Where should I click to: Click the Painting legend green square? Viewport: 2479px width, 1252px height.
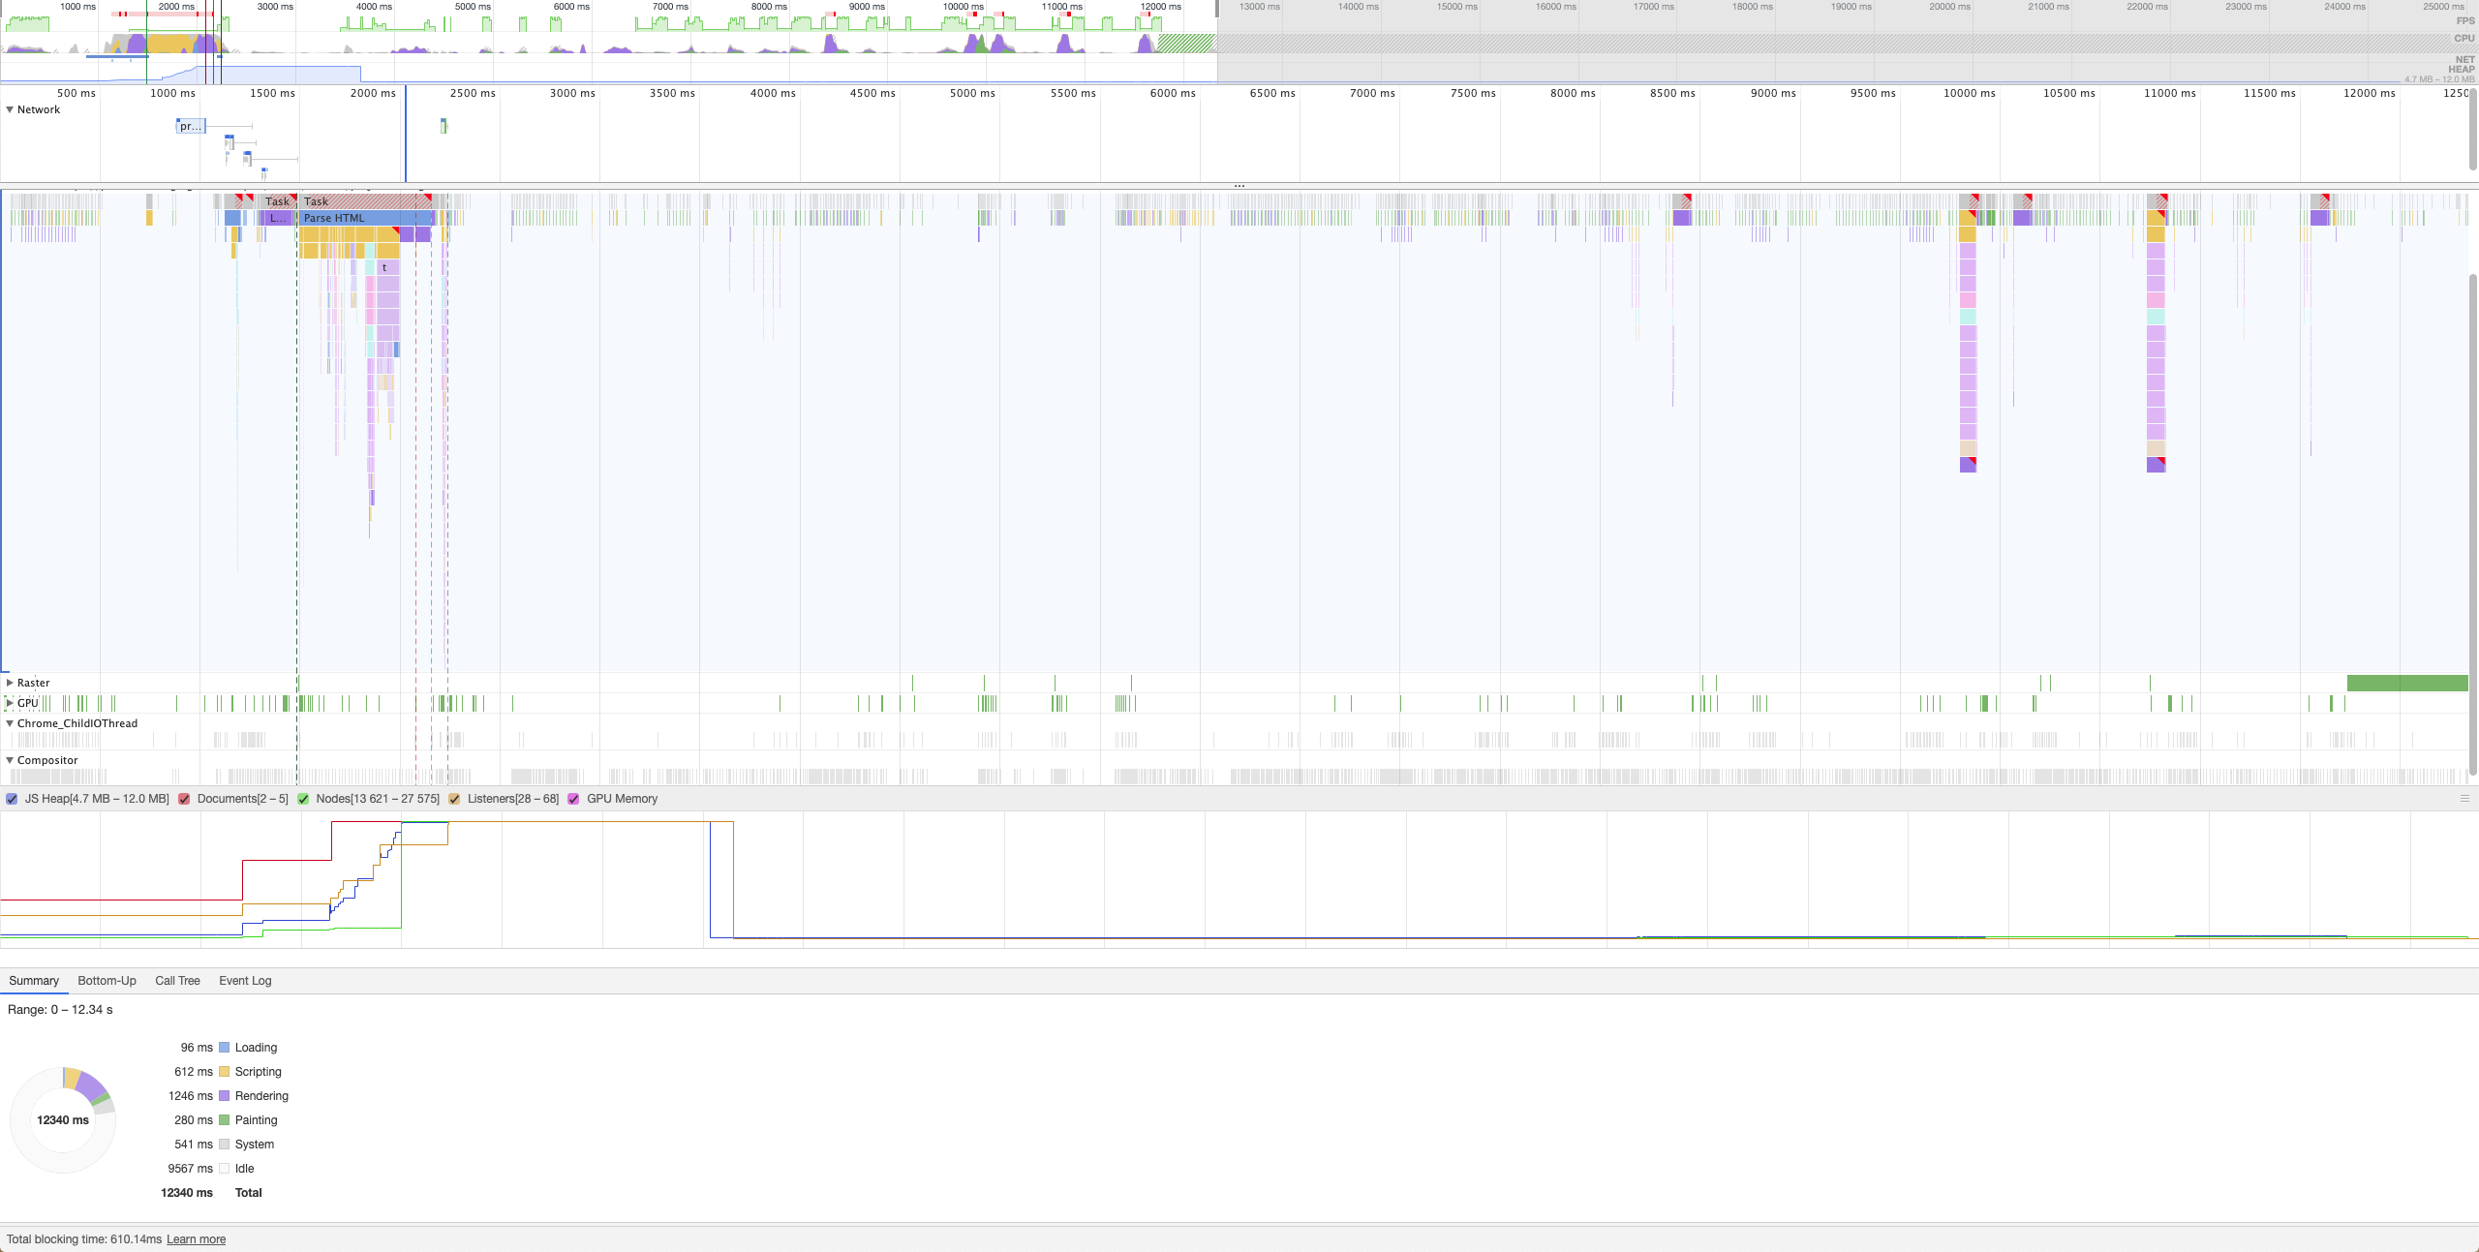pyautogui.click(x=224, y=1120)
